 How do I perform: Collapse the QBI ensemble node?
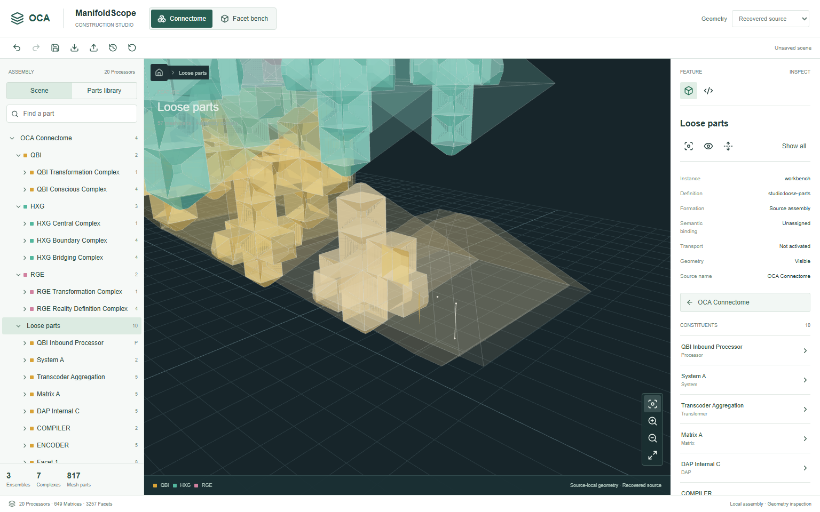18,155
